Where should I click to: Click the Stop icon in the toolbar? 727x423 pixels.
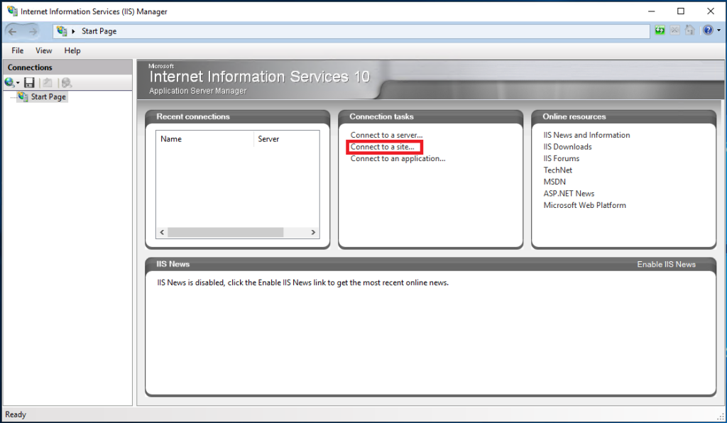pyautogui.click(x=674, y=31)
